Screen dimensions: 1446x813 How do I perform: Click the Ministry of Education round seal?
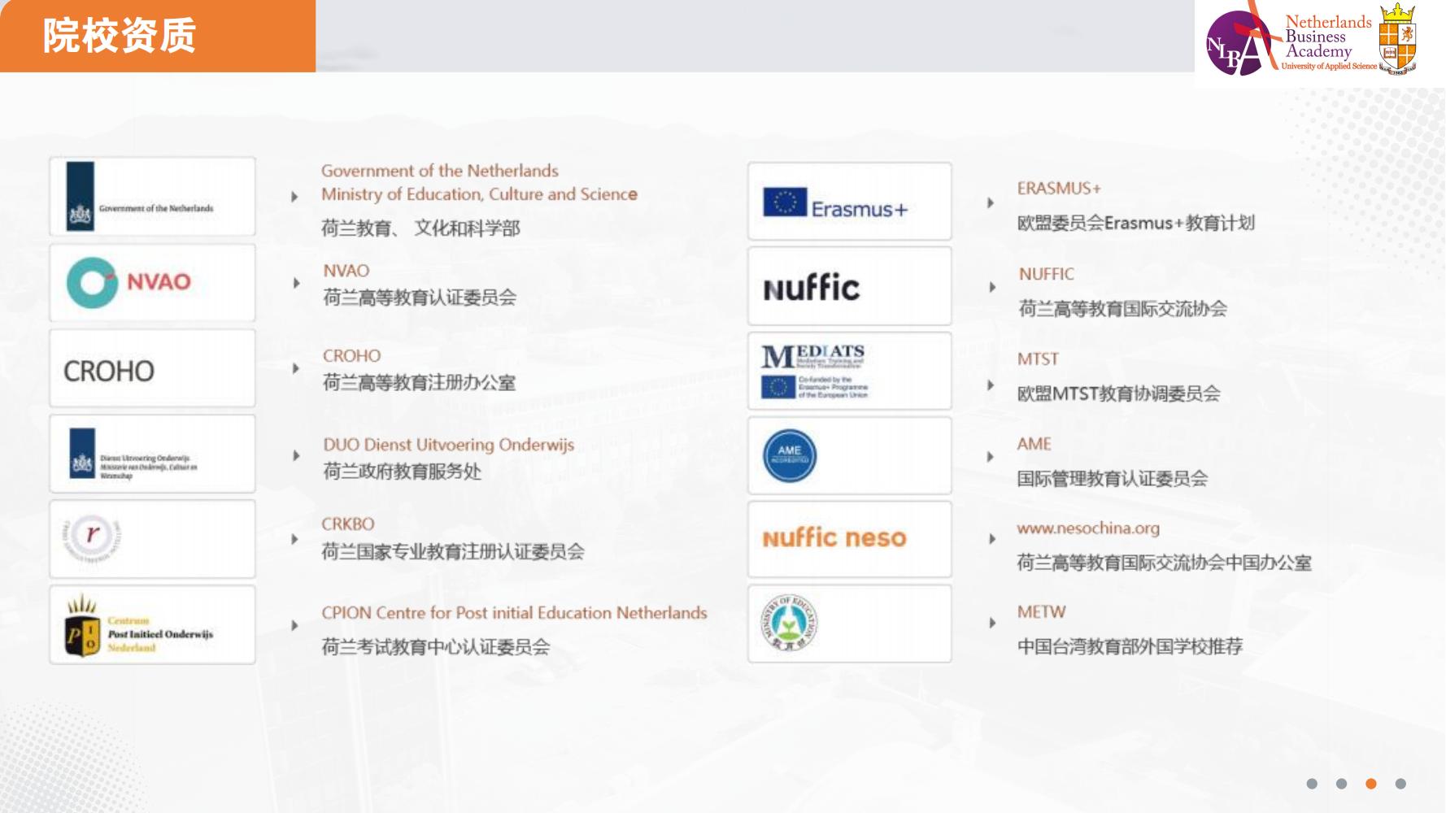[789, 624]
